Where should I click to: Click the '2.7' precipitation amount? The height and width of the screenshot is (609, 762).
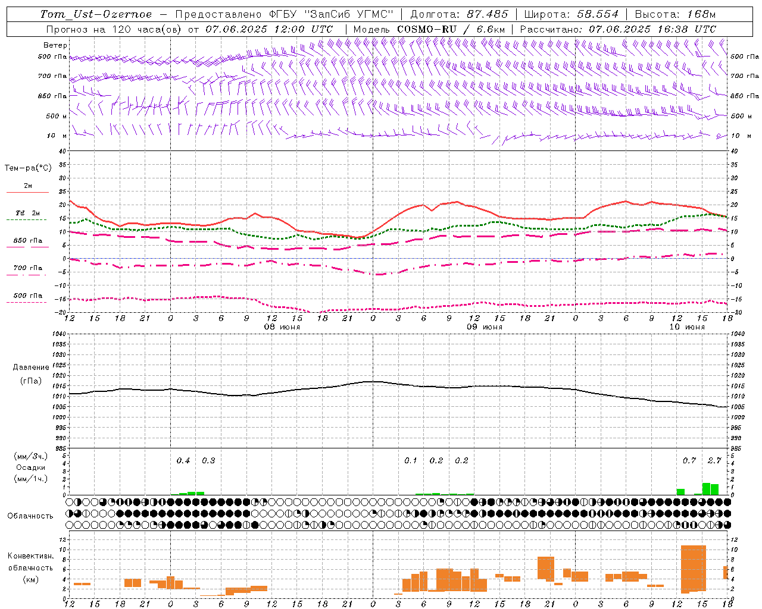point(714,460)
